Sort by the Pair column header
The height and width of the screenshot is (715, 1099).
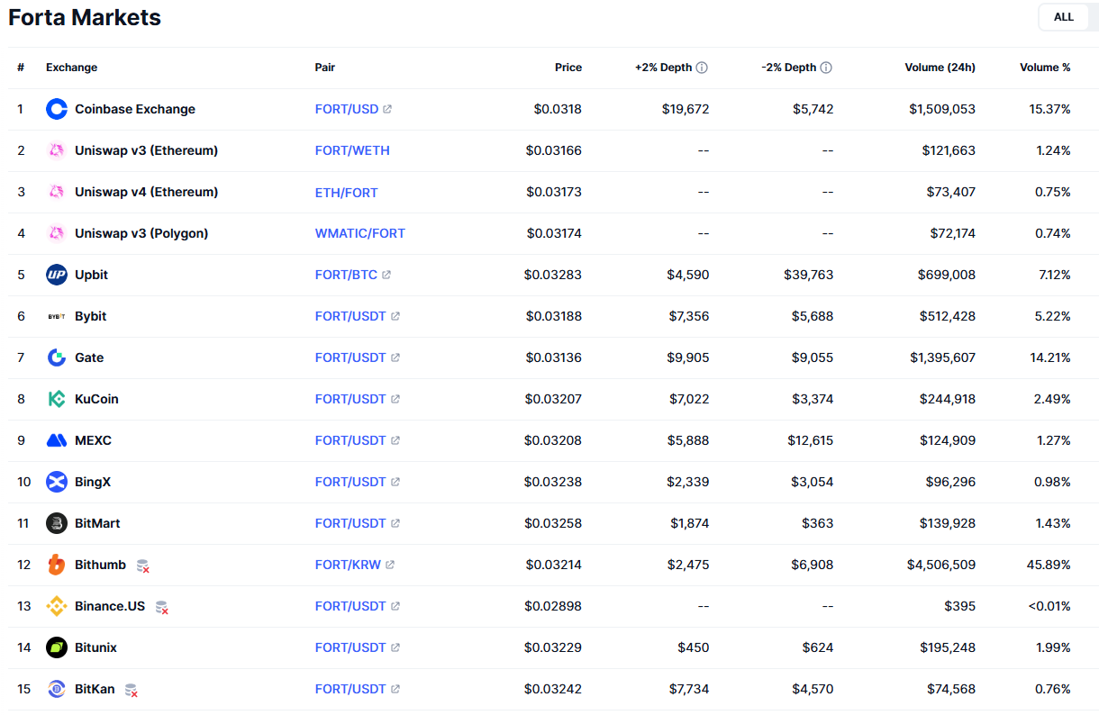pos(325,68)
